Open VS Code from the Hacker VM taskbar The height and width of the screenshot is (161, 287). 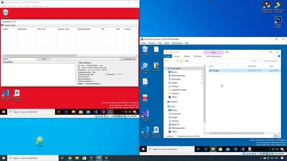click(96, 112)
